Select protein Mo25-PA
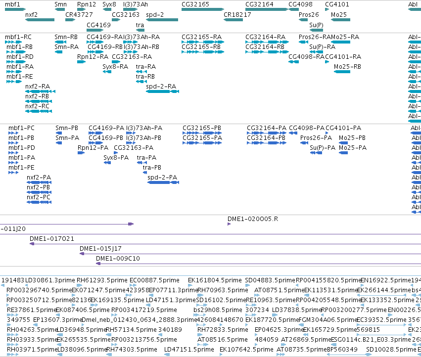The width and height of the screenshot is (421, 357). (x=343, y=153)
